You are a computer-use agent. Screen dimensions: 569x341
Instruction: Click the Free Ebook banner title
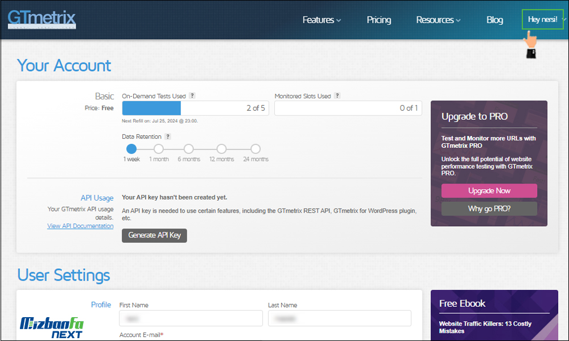click(x=462, y=303)
